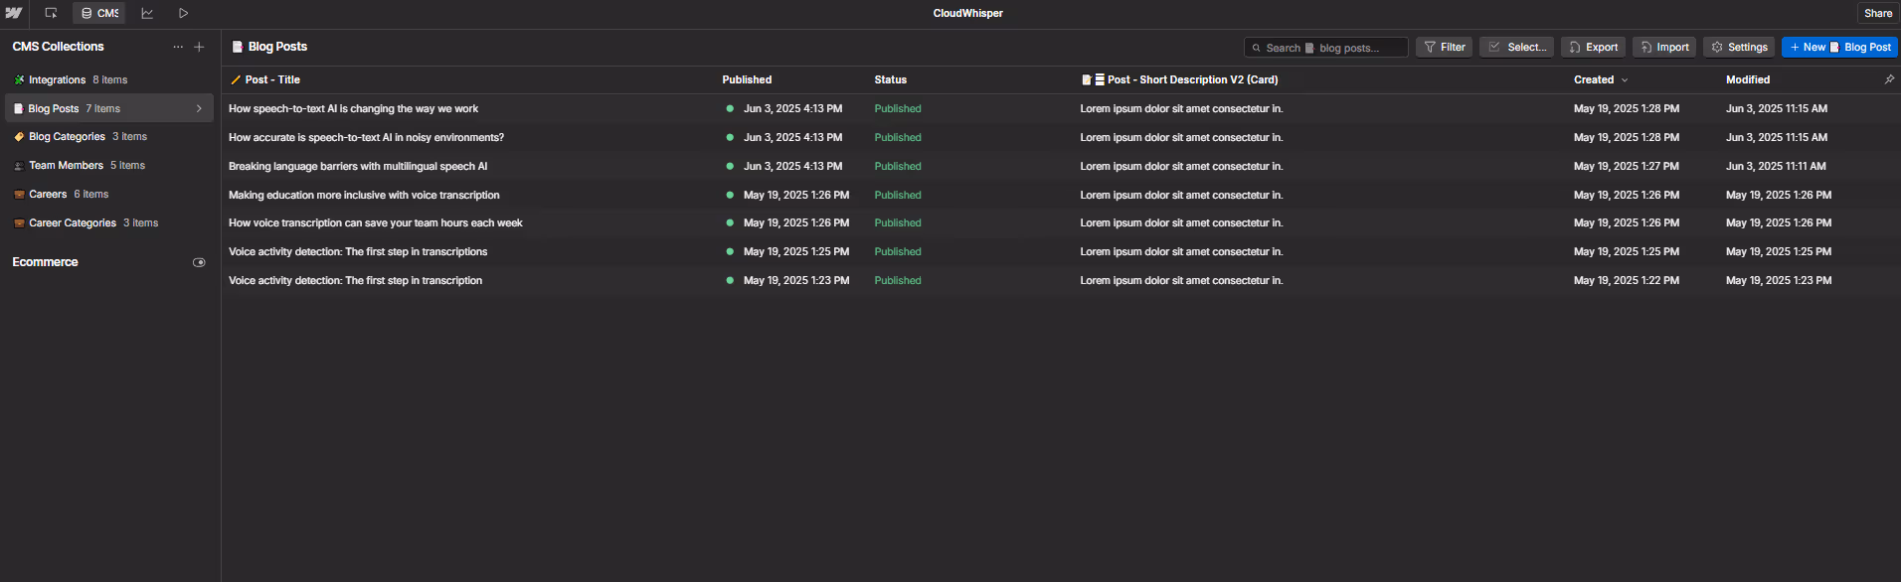The height and width of the screenshot is (582, 1901).
Task: Toggle Created column sort arrow
Action: (x=1625, y=79)
